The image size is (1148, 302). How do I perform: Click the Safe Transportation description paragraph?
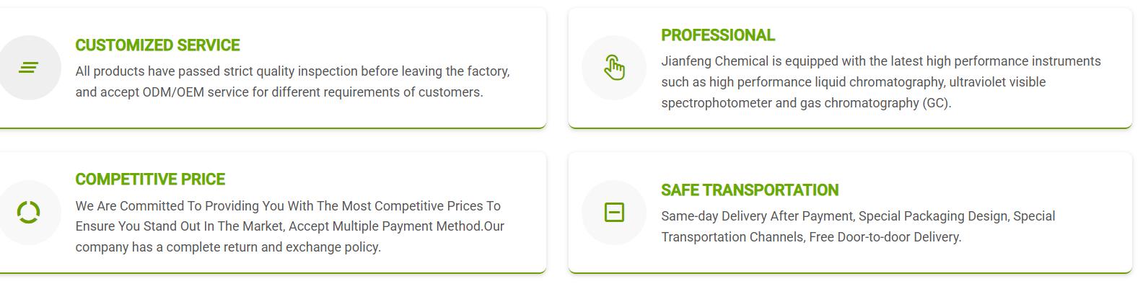pos(857,226)
